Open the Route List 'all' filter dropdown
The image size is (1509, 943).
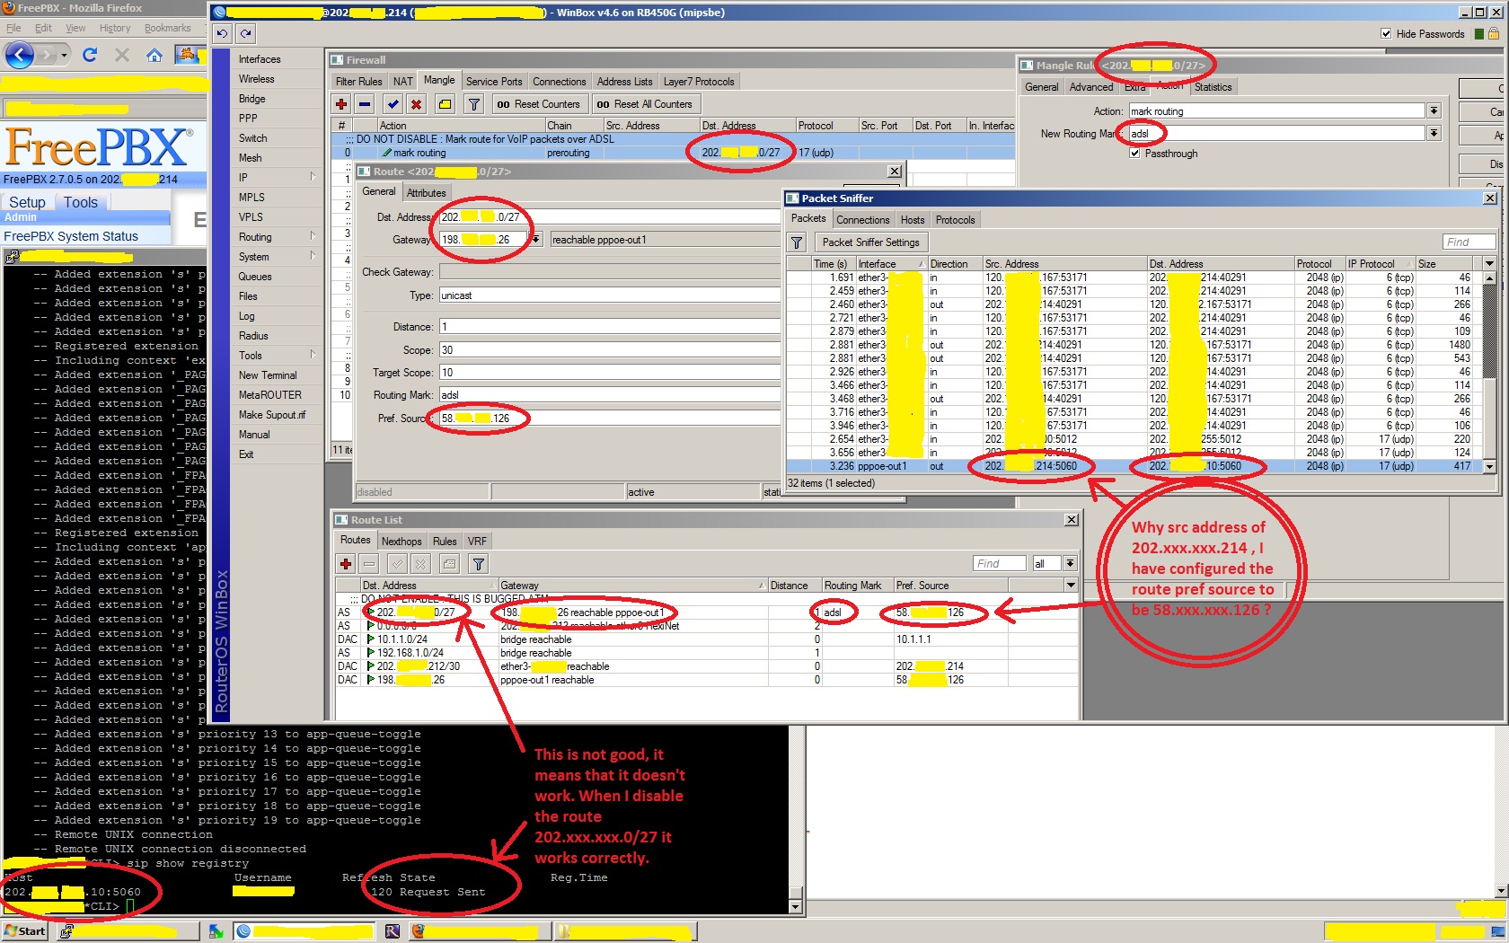[x=1070, y=564]
